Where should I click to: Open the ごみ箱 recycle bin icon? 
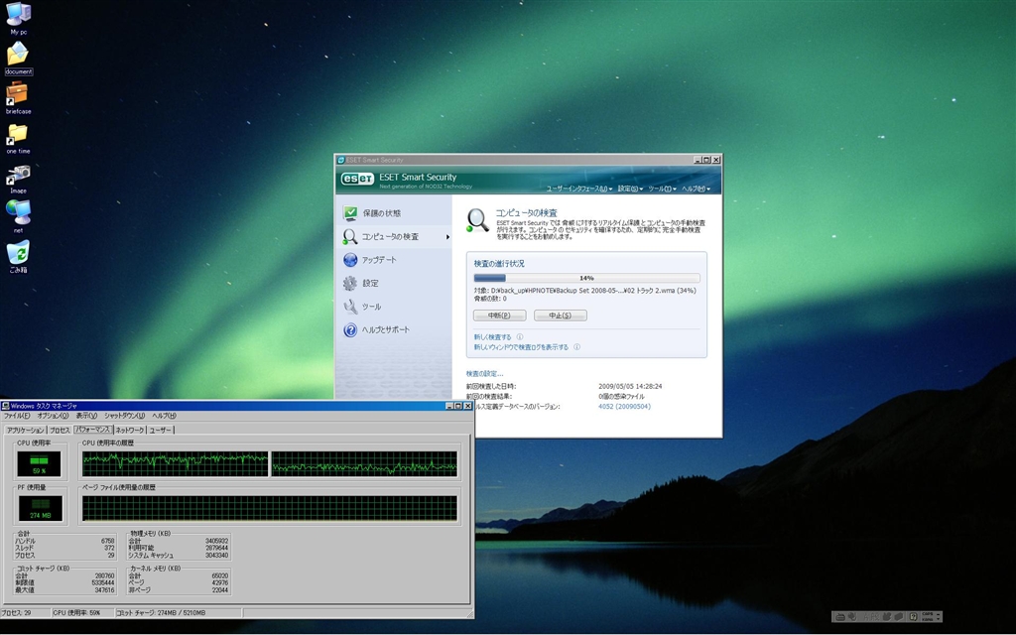18,252
